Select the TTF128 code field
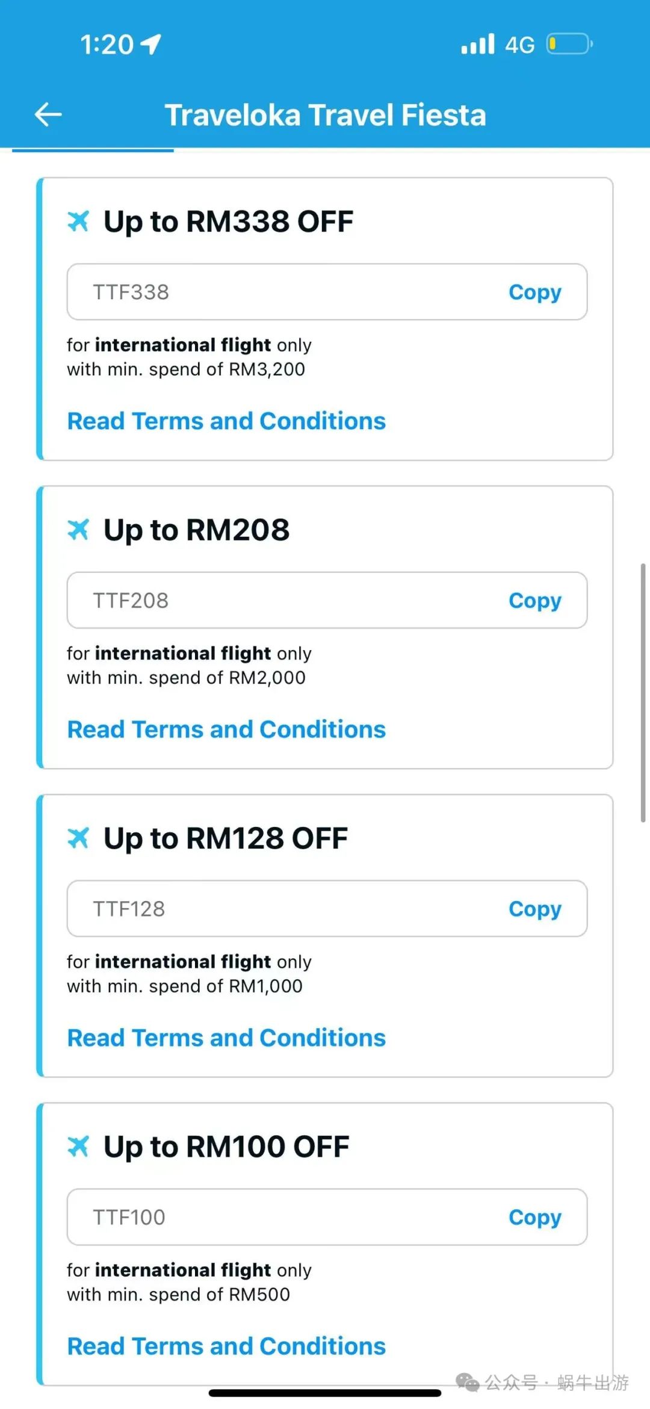650x1409 pixels. [x=327, y=909]
